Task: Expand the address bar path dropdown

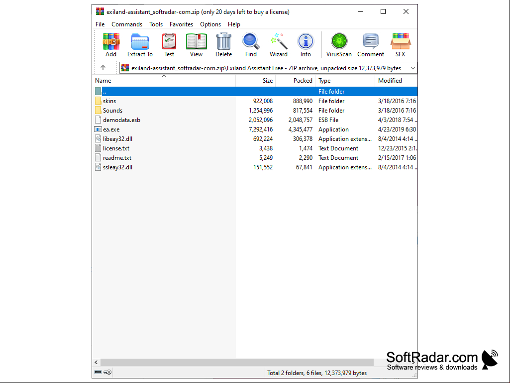Action: click(x=413, y=68)
